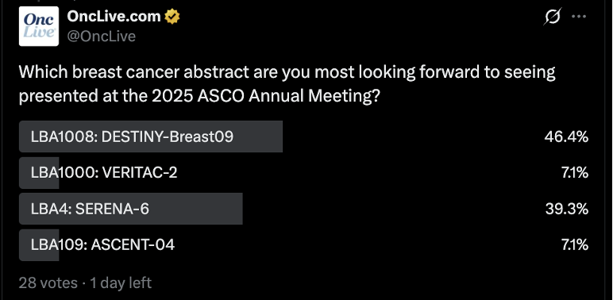The height and width of the screenshot is (300, 613).
Task: Click the gold verified badge beside OncLive.com
Action: tap(172, 17)
